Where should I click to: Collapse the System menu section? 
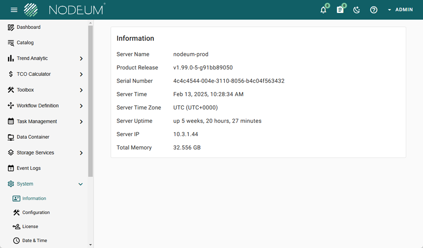click(x=80, y=184)
